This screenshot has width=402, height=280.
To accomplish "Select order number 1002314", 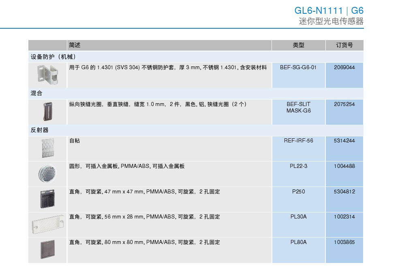I will (x=344, y=217).
